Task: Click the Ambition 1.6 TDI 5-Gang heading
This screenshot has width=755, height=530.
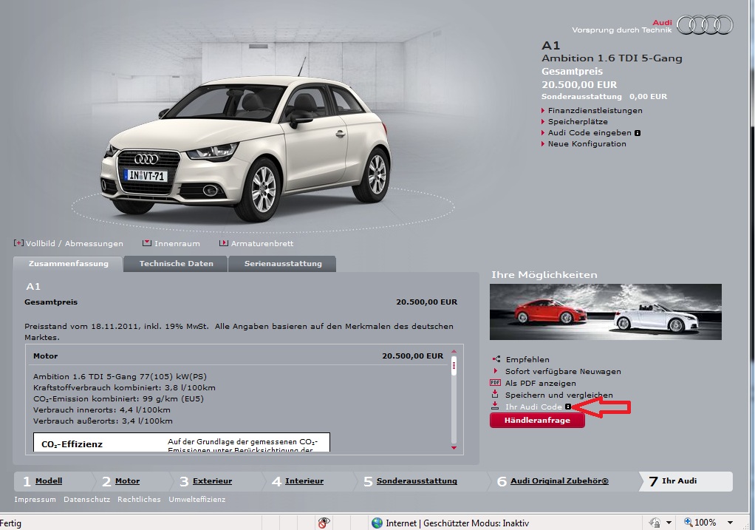Action: pyautogui.click(x=612, y=58)
